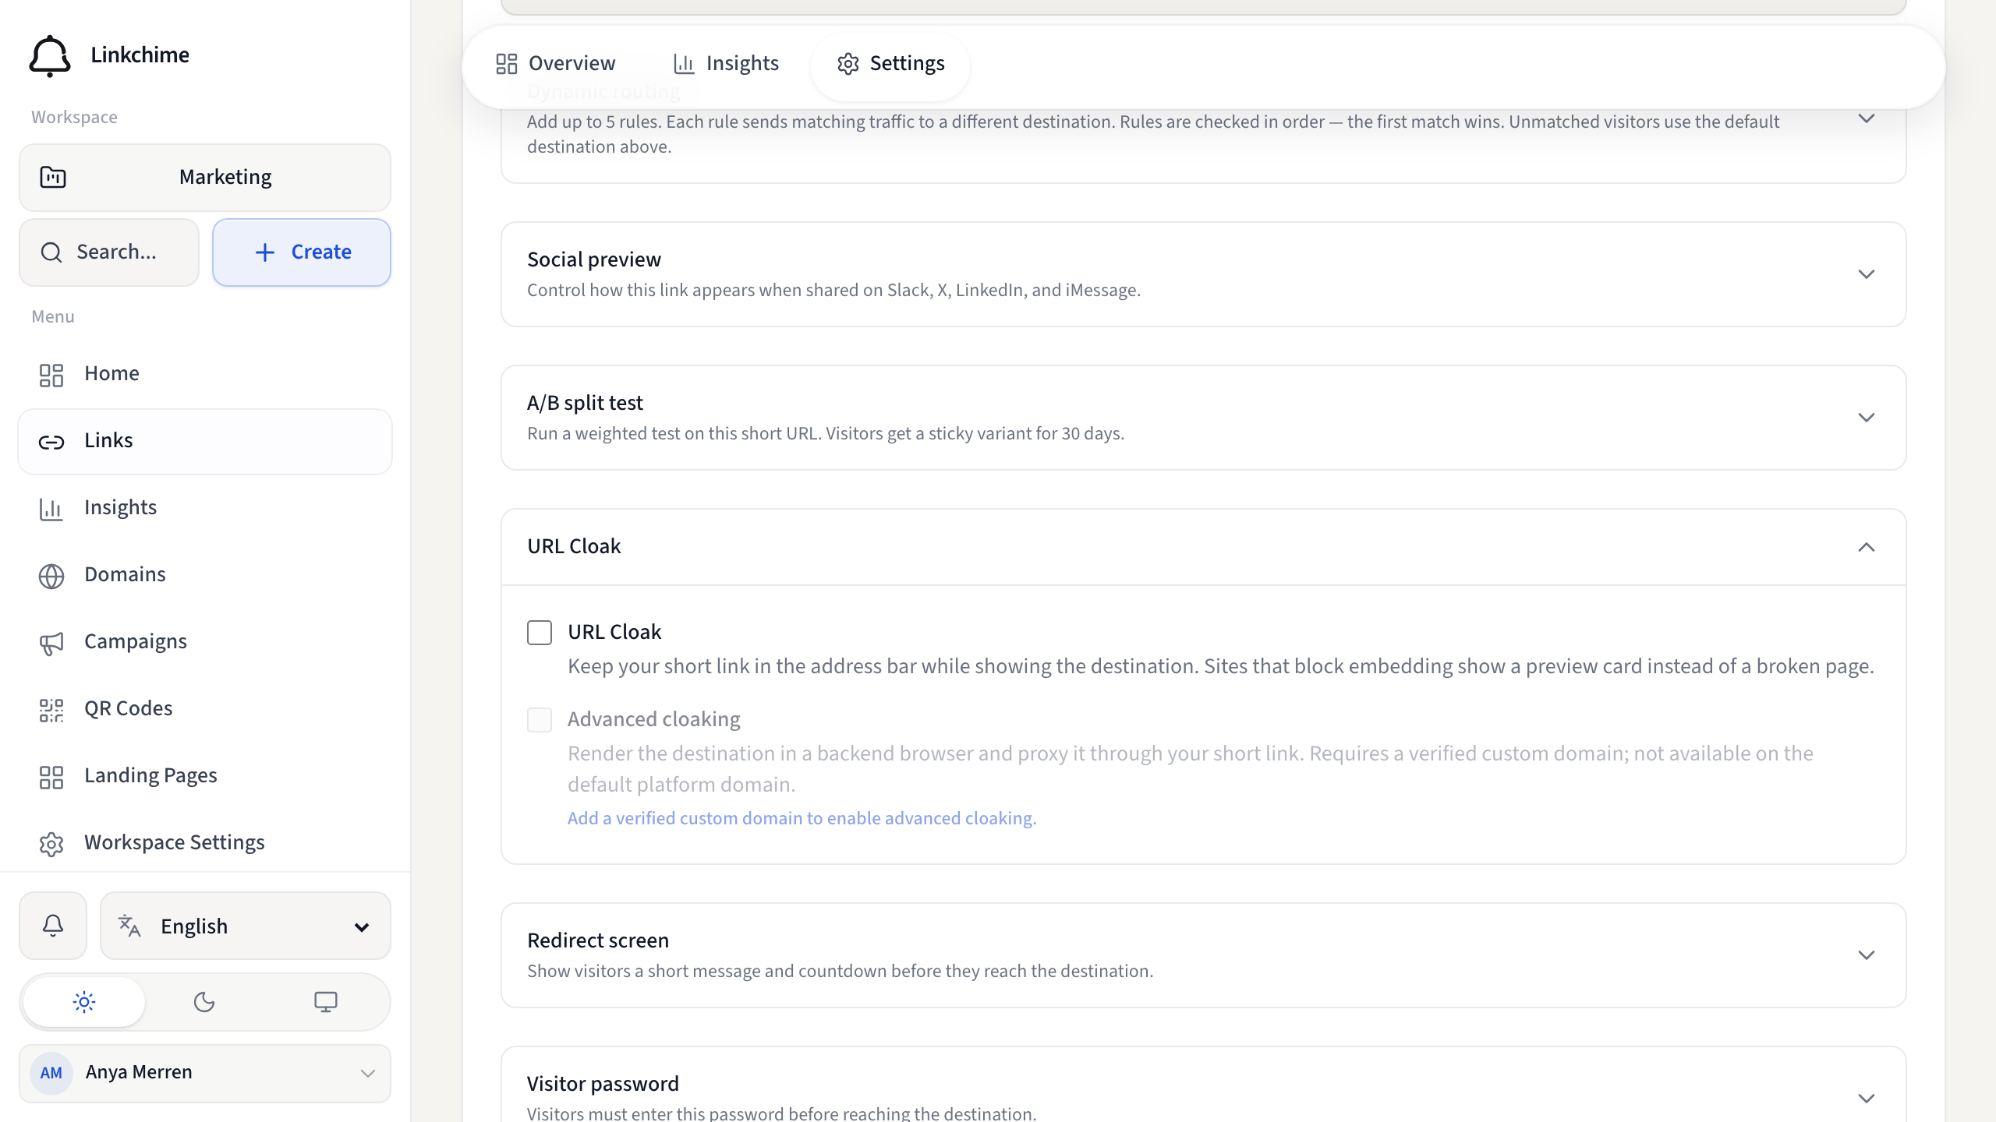Screen dimensions: 1996x1122
Task: Click the Advanced cloaking label
Action: click(654, 719)
